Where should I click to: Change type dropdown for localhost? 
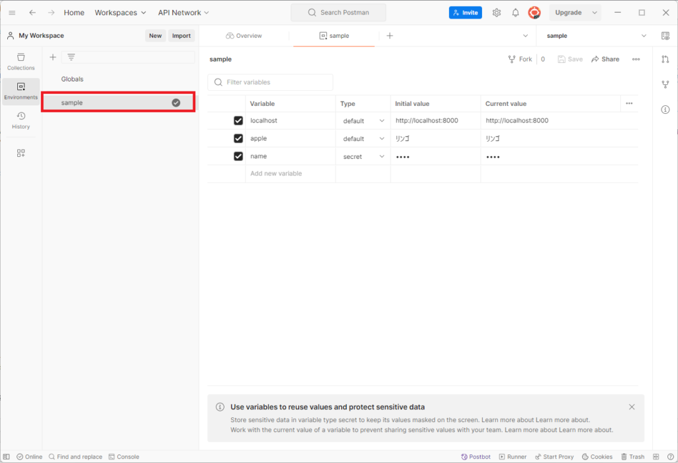pos(363,121)
